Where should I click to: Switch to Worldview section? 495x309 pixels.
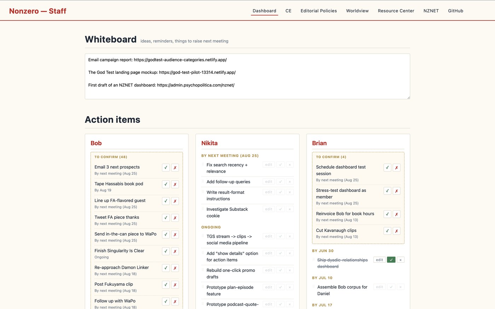click(357, 11)
